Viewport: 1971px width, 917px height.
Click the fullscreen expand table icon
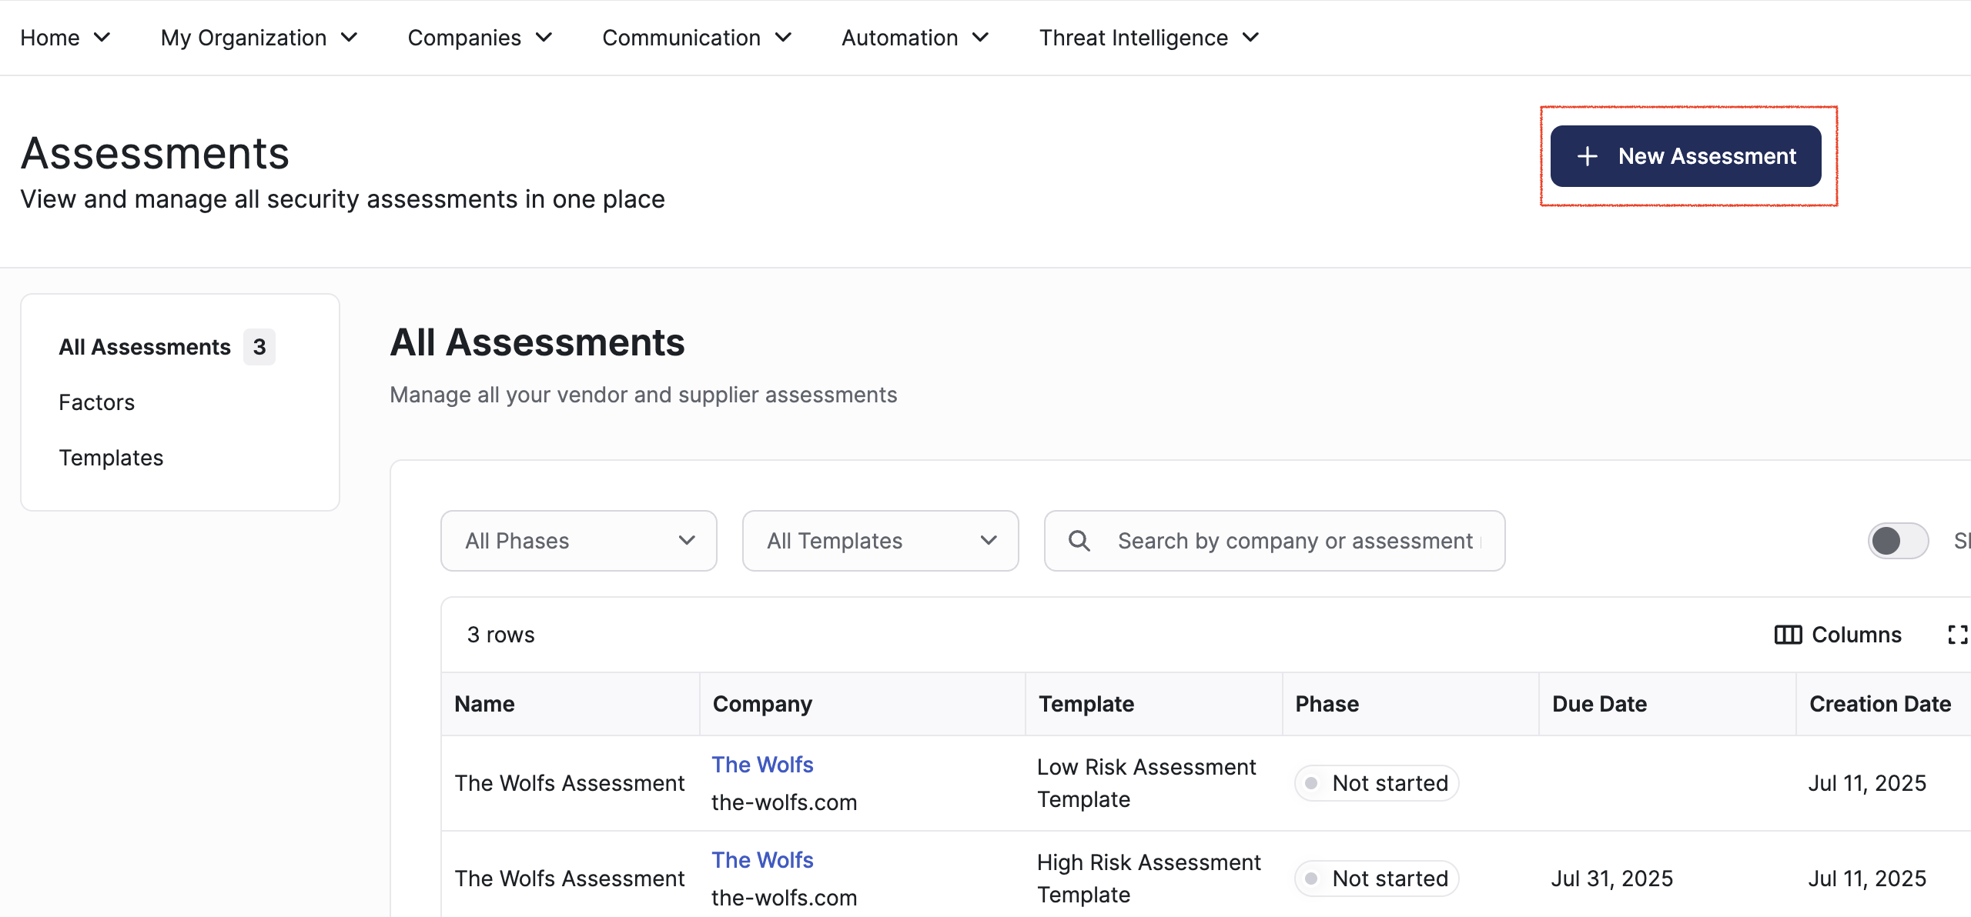(x=1958, y=635)
